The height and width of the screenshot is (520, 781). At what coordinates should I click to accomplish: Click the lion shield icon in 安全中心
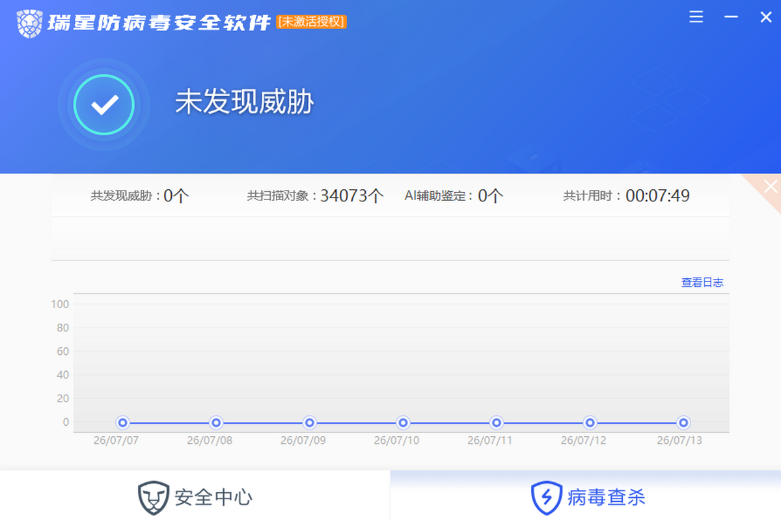point(154,497)
